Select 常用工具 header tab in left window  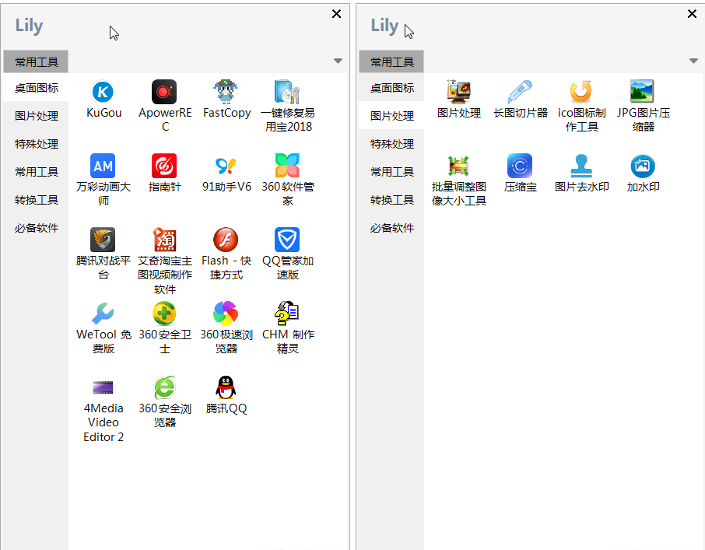point(36,61)
